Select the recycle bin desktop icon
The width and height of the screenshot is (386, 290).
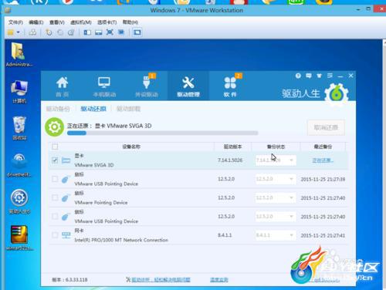[19, 128]
